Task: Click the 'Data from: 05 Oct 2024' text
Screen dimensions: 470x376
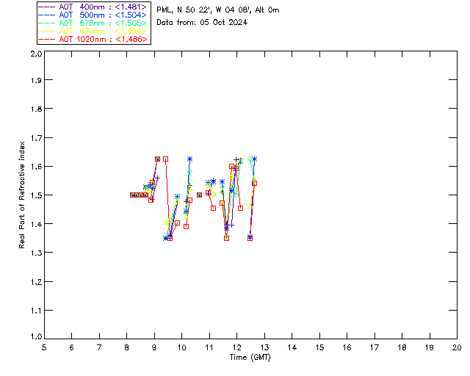Action: [202, 22]
